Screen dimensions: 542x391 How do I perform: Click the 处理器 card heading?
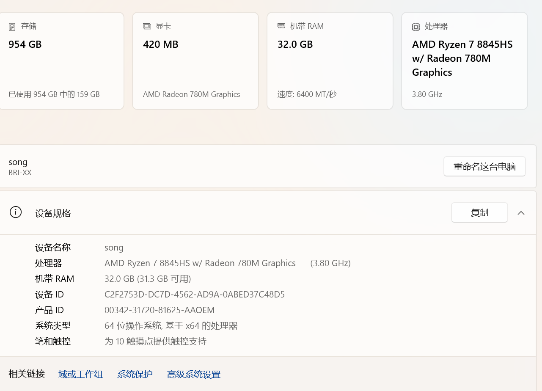click(436, 26)
